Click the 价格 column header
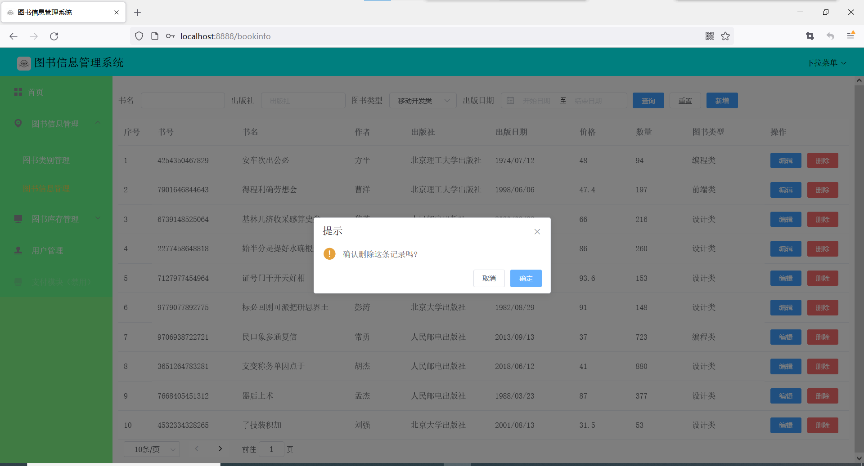Image resolution: width=864 pixels, height=466 pixels. pyautogui.click(x=587, y=132)
